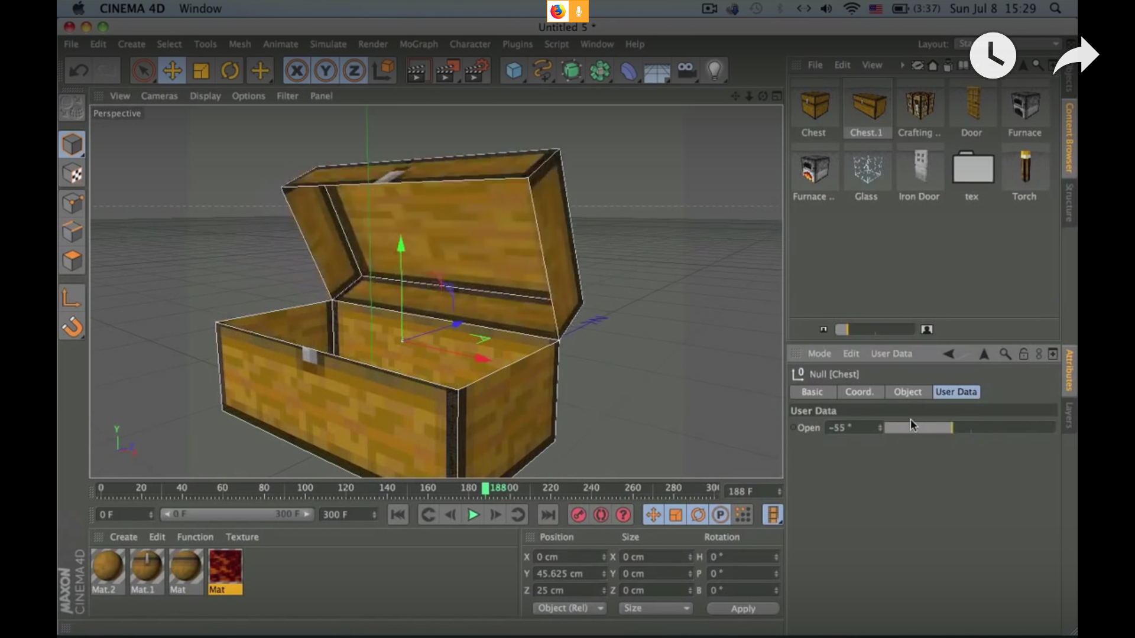Adjust content browser thumbnail size slider
This screenshot has height=638, width=1135.
875,330
